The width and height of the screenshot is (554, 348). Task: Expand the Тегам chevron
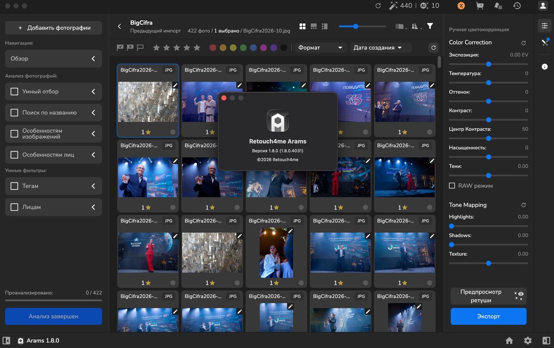tap(93, 186)
